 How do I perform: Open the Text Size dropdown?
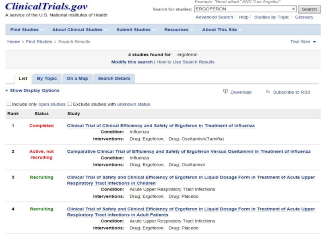(x=303, y=42)
